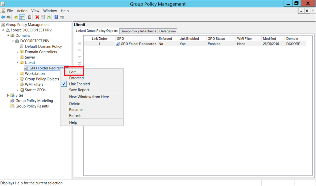
Task: Open the Action menu
Action: pyautogui.click(x=22, y=11)
